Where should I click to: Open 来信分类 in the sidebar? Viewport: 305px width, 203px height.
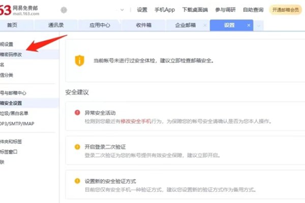click(7, 75)
